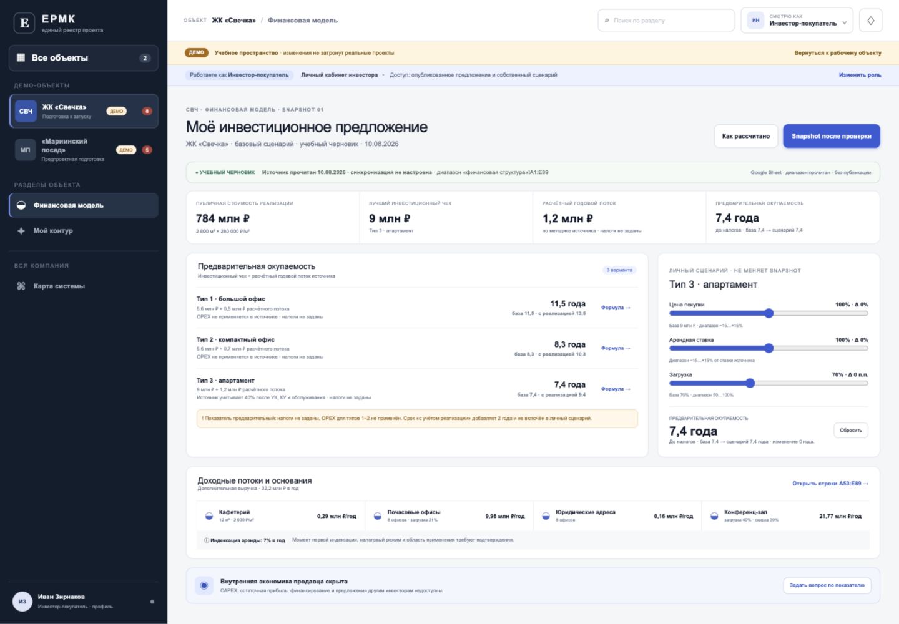Click the Юридические адреса stream icon

click(546, 516)
